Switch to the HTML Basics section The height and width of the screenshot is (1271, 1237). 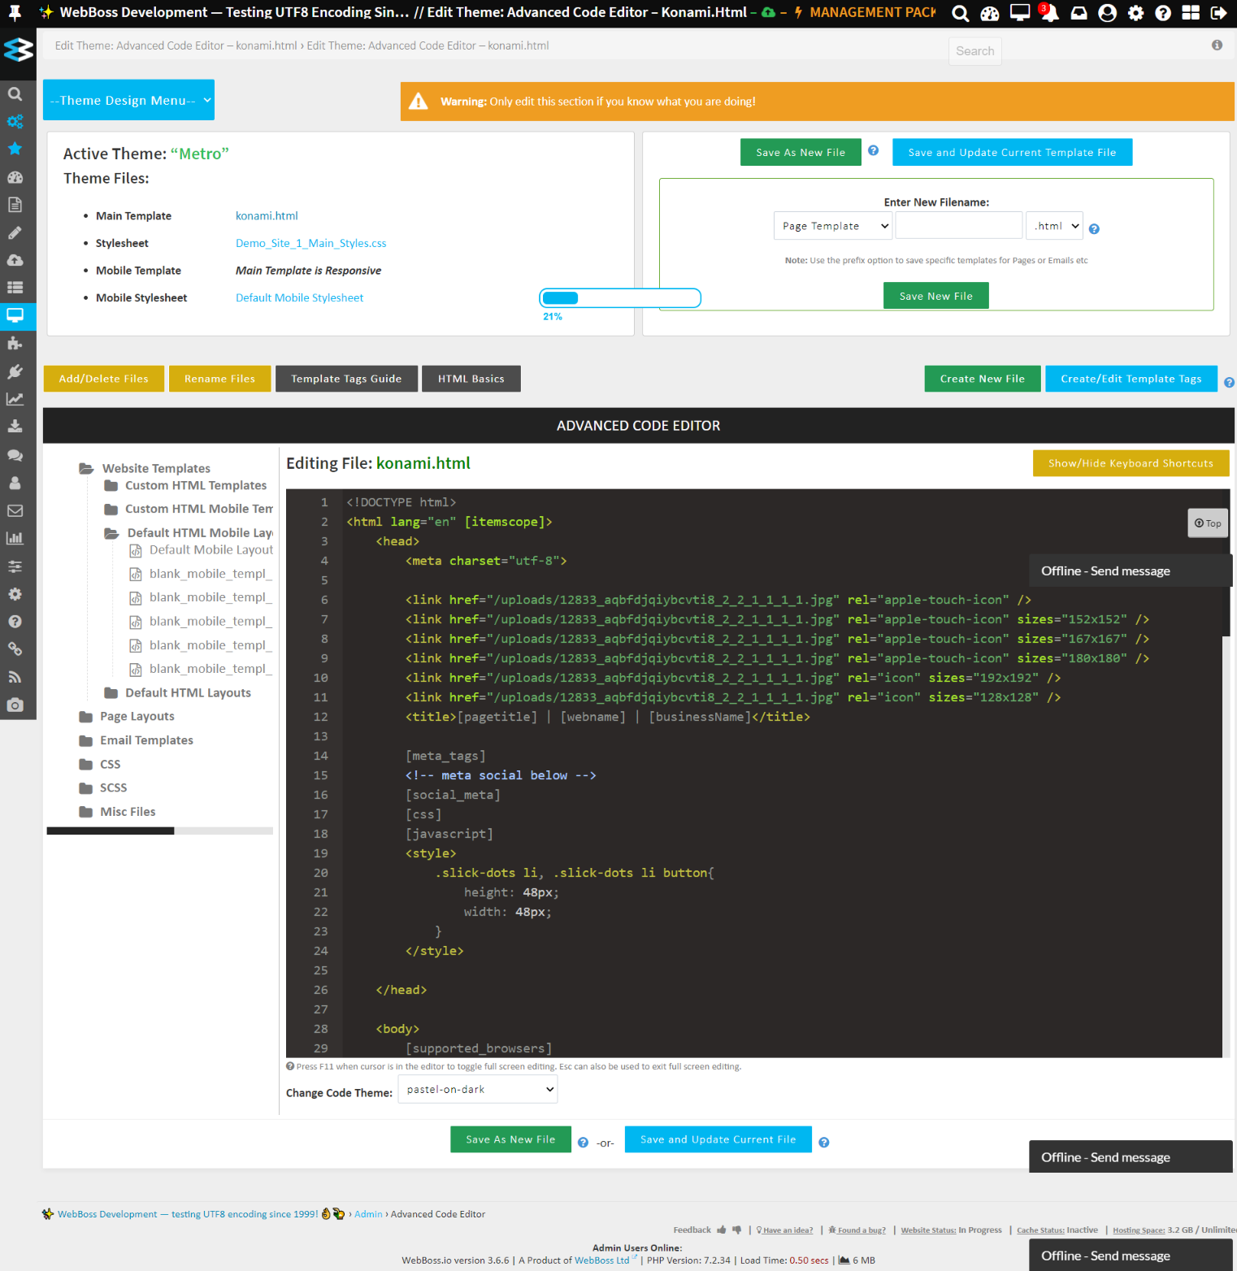pos(471,378)
